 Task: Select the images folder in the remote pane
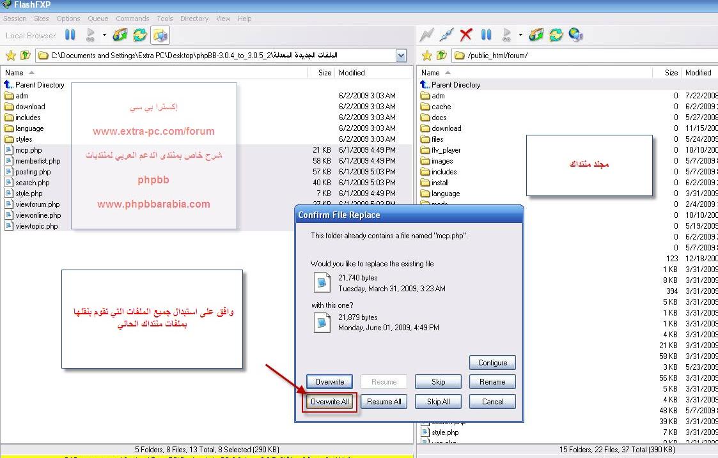pos(437,161)
